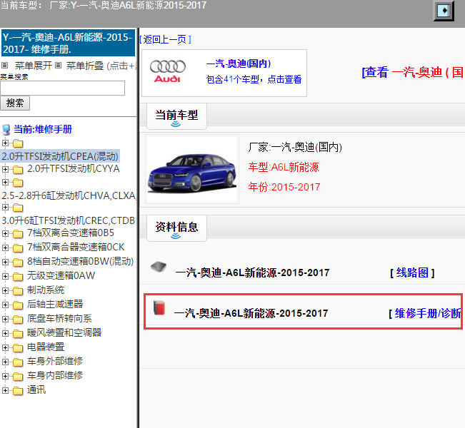Click folder icon of 后轴主减速器
Viewport: 465px width, 428px height.
(x=18, y=305)
